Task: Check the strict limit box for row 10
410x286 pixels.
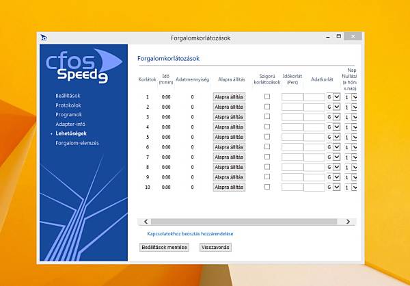Action: point(267,187)
